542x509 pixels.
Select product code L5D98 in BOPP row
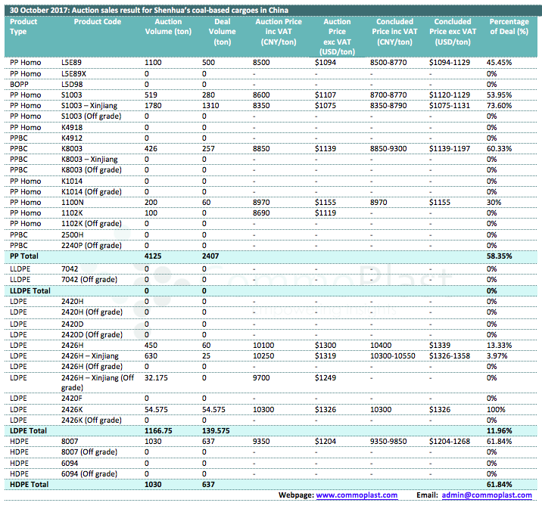(x=72, y=84)
